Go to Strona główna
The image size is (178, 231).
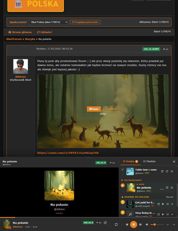click(x=20, y=32)
